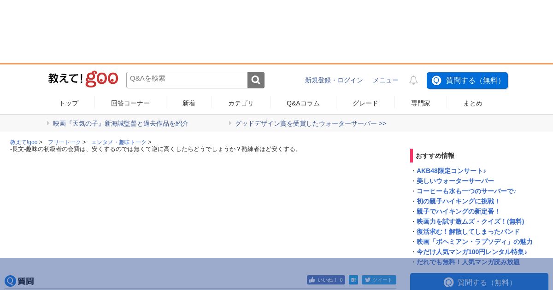Select the 回答コーナー nav item
Viewport: 553px width, 290px height.
tap(130, 103)
